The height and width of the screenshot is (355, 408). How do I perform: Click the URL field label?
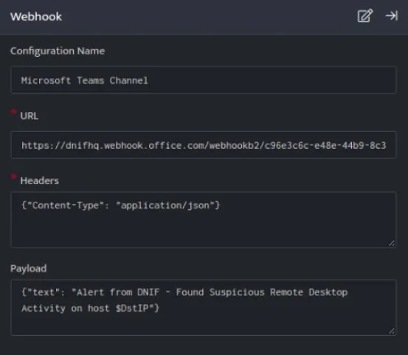30,116
